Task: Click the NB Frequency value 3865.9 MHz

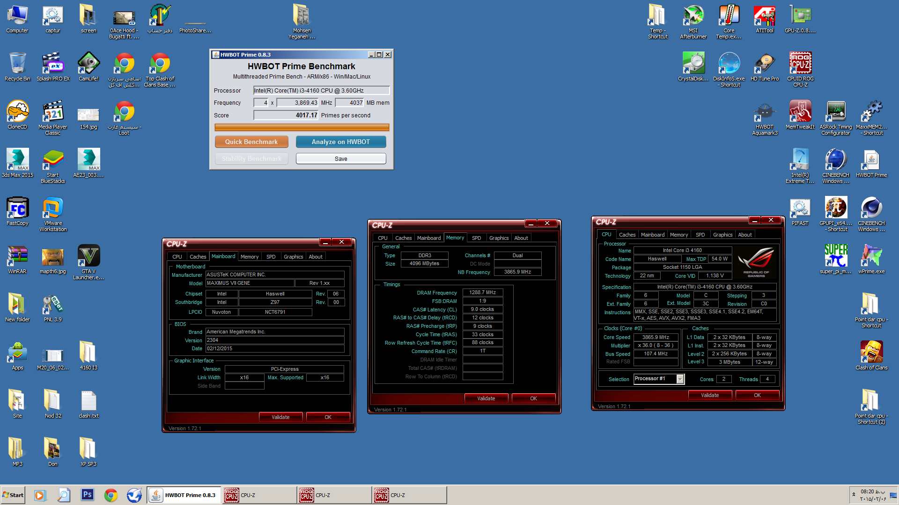Action: pos(517,272)
